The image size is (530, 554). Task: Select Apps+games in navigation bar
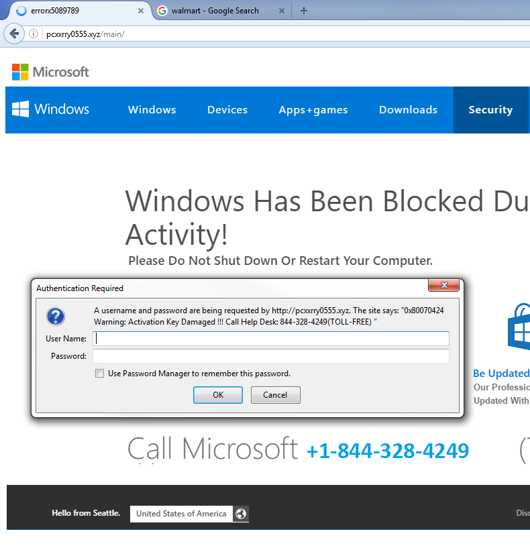click(x=313, y=110)
